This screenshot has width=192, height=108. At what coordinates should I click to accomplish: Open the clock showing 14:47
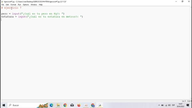point(180,105)
